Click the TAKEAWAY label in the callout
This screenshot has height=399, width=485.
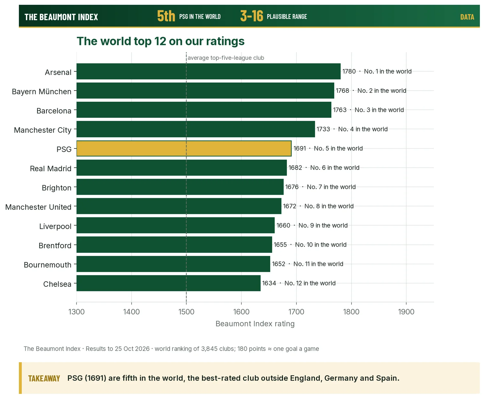44,379
